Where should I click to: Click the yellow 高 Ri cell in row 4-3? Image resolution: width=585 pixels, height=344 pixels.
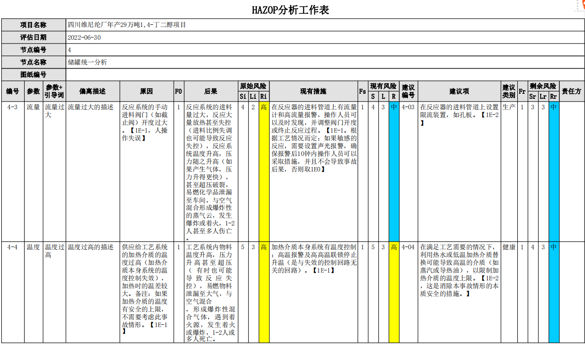pos(264,172)
